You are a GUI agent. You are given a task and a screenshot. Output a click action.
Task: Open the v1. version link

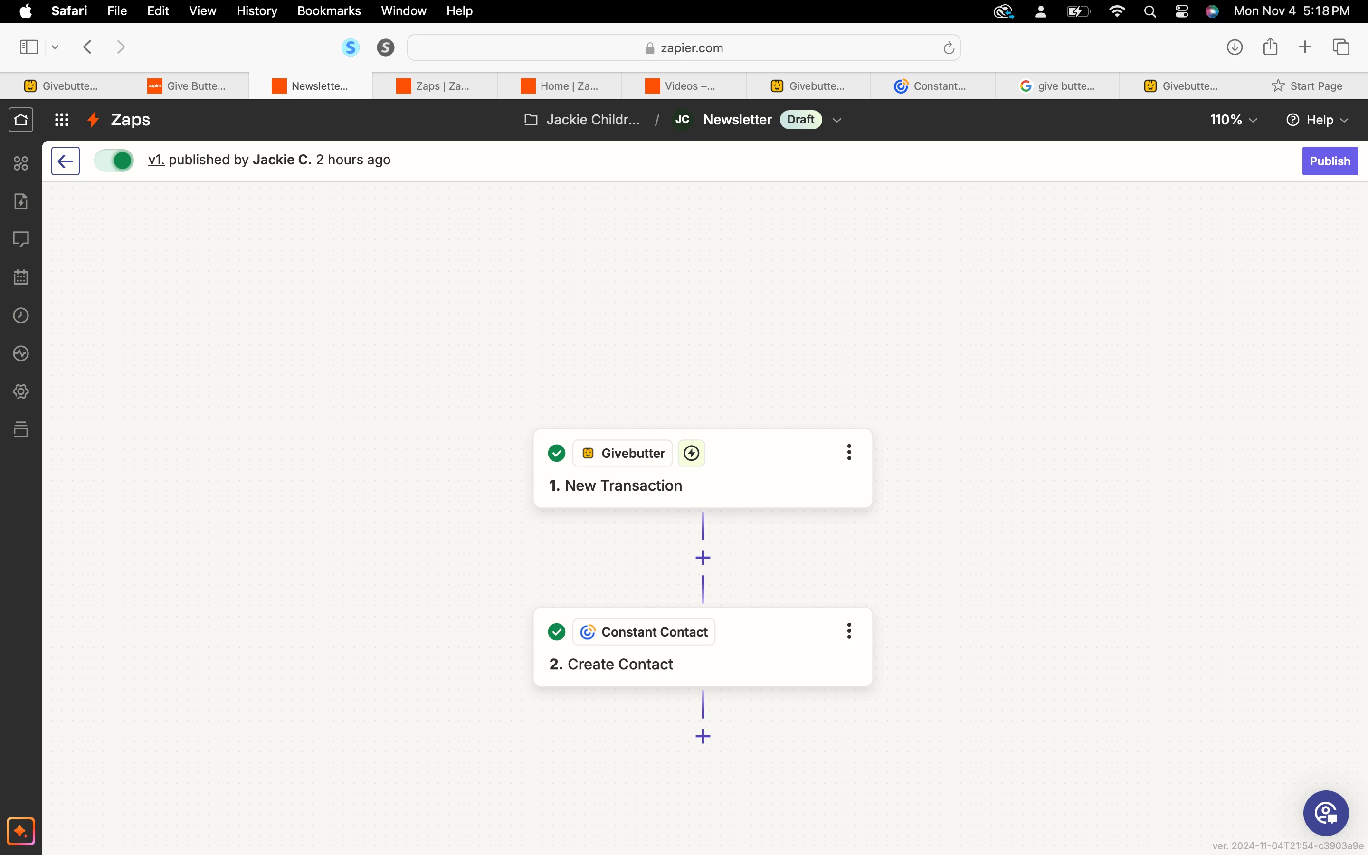coord(156,160)
